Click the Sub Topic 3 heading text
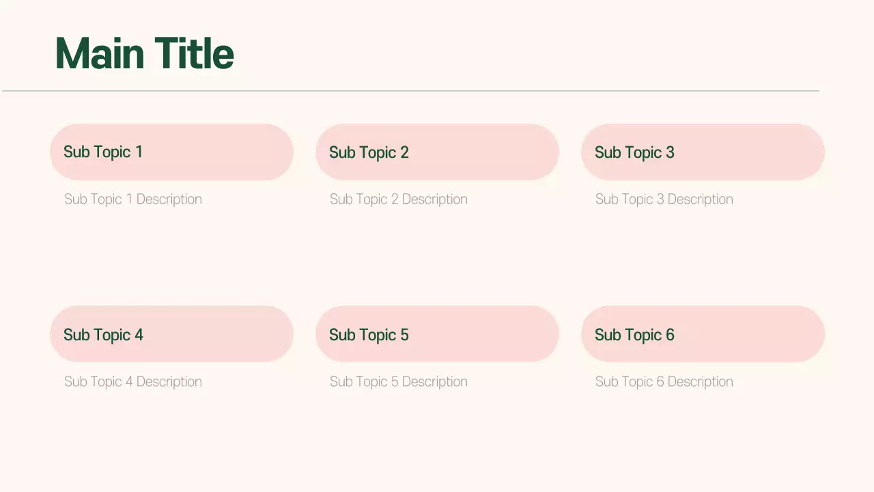Viewport: 874px width, 492px height. point(634,152)
